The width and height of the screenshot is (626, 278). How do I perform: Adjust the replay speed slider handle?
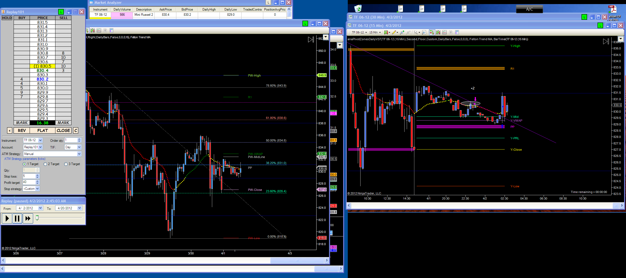click(37, 218)
